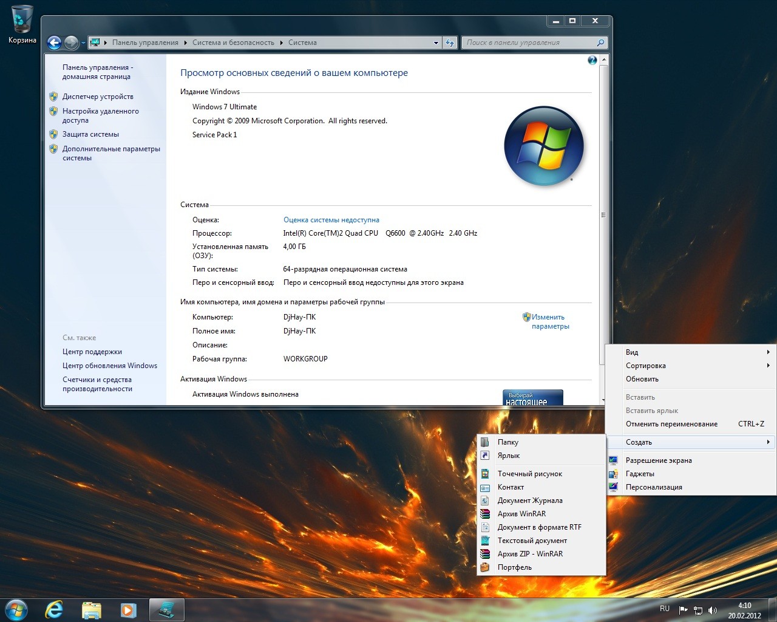
Task: Open the address bar history dropdown arrow
Action: tap(436, 43)
